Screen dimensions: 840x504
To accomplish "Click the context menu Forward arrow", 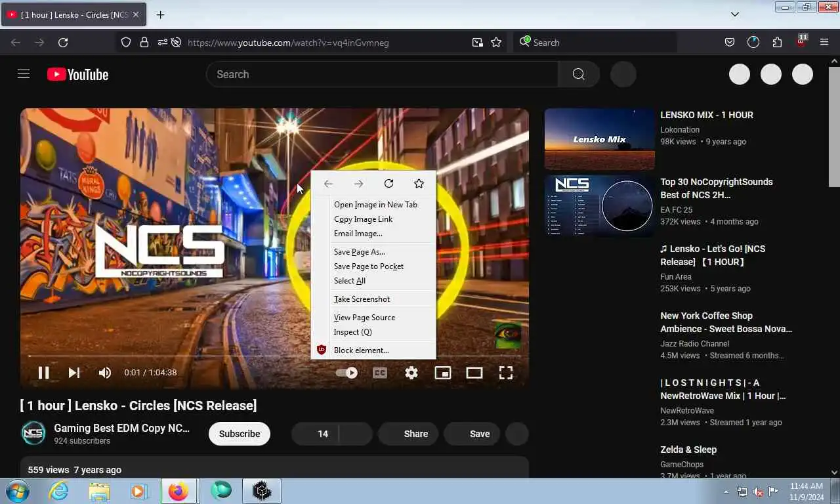I will pyautogui.click(x=358, y=184).
